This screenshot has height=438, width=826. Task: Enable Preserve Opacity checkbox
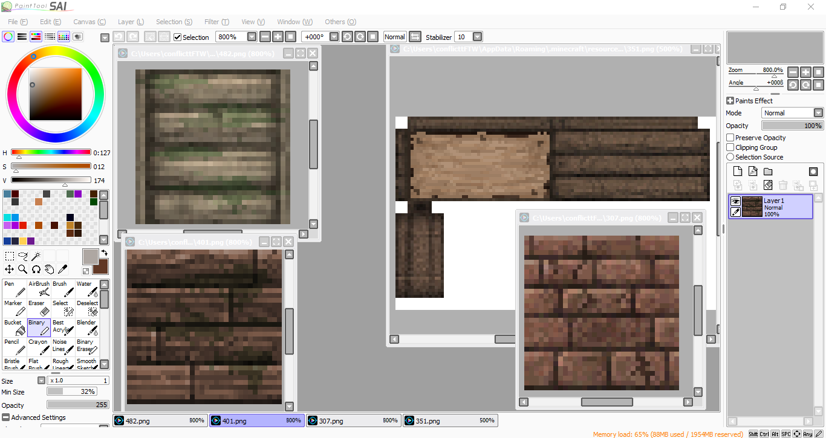pyautogui.click(x=730, y=138)
